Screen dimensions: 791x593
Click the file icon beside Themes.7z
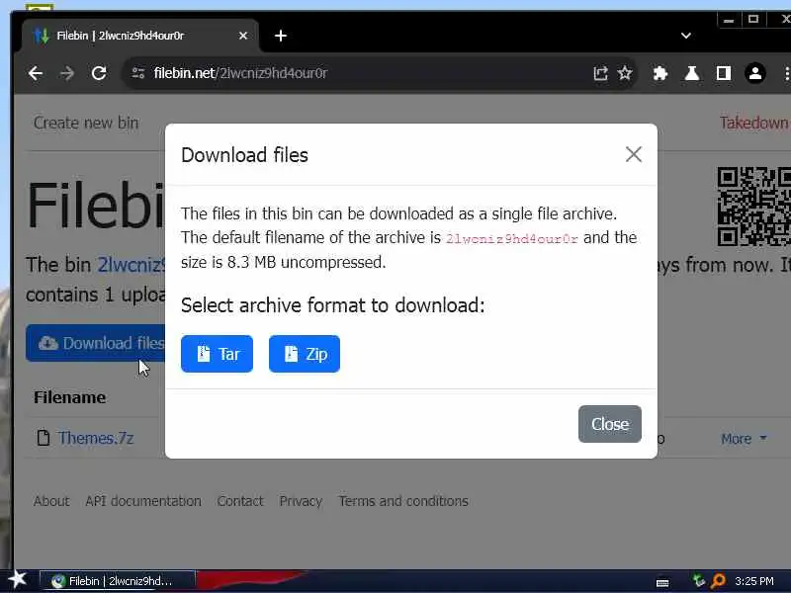(x=44, y=438)
